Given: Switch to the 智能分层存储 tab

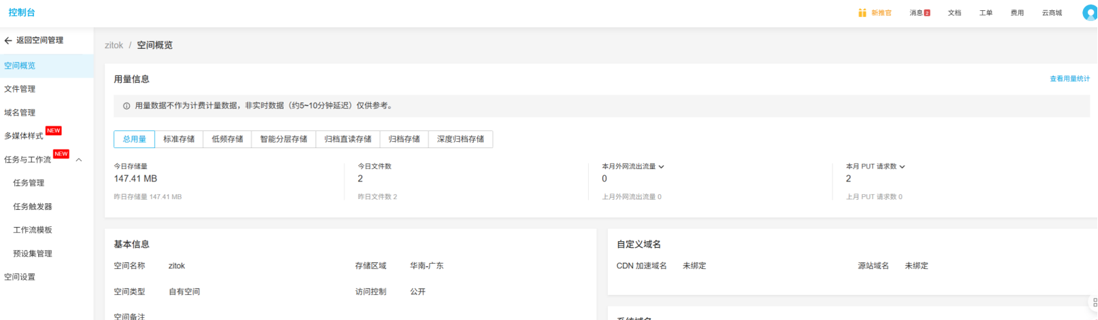Looking at the screenshot, I should click(x=284, y=139).
